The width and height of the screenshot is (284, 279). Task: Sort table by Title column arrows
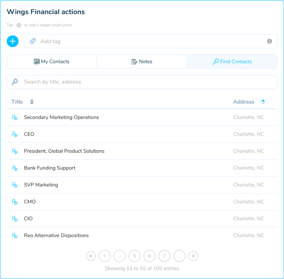[32, 102]
